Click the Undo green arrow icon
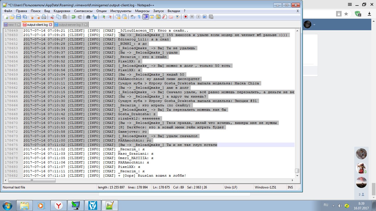 pyautogui.click(x=73, y=17)
